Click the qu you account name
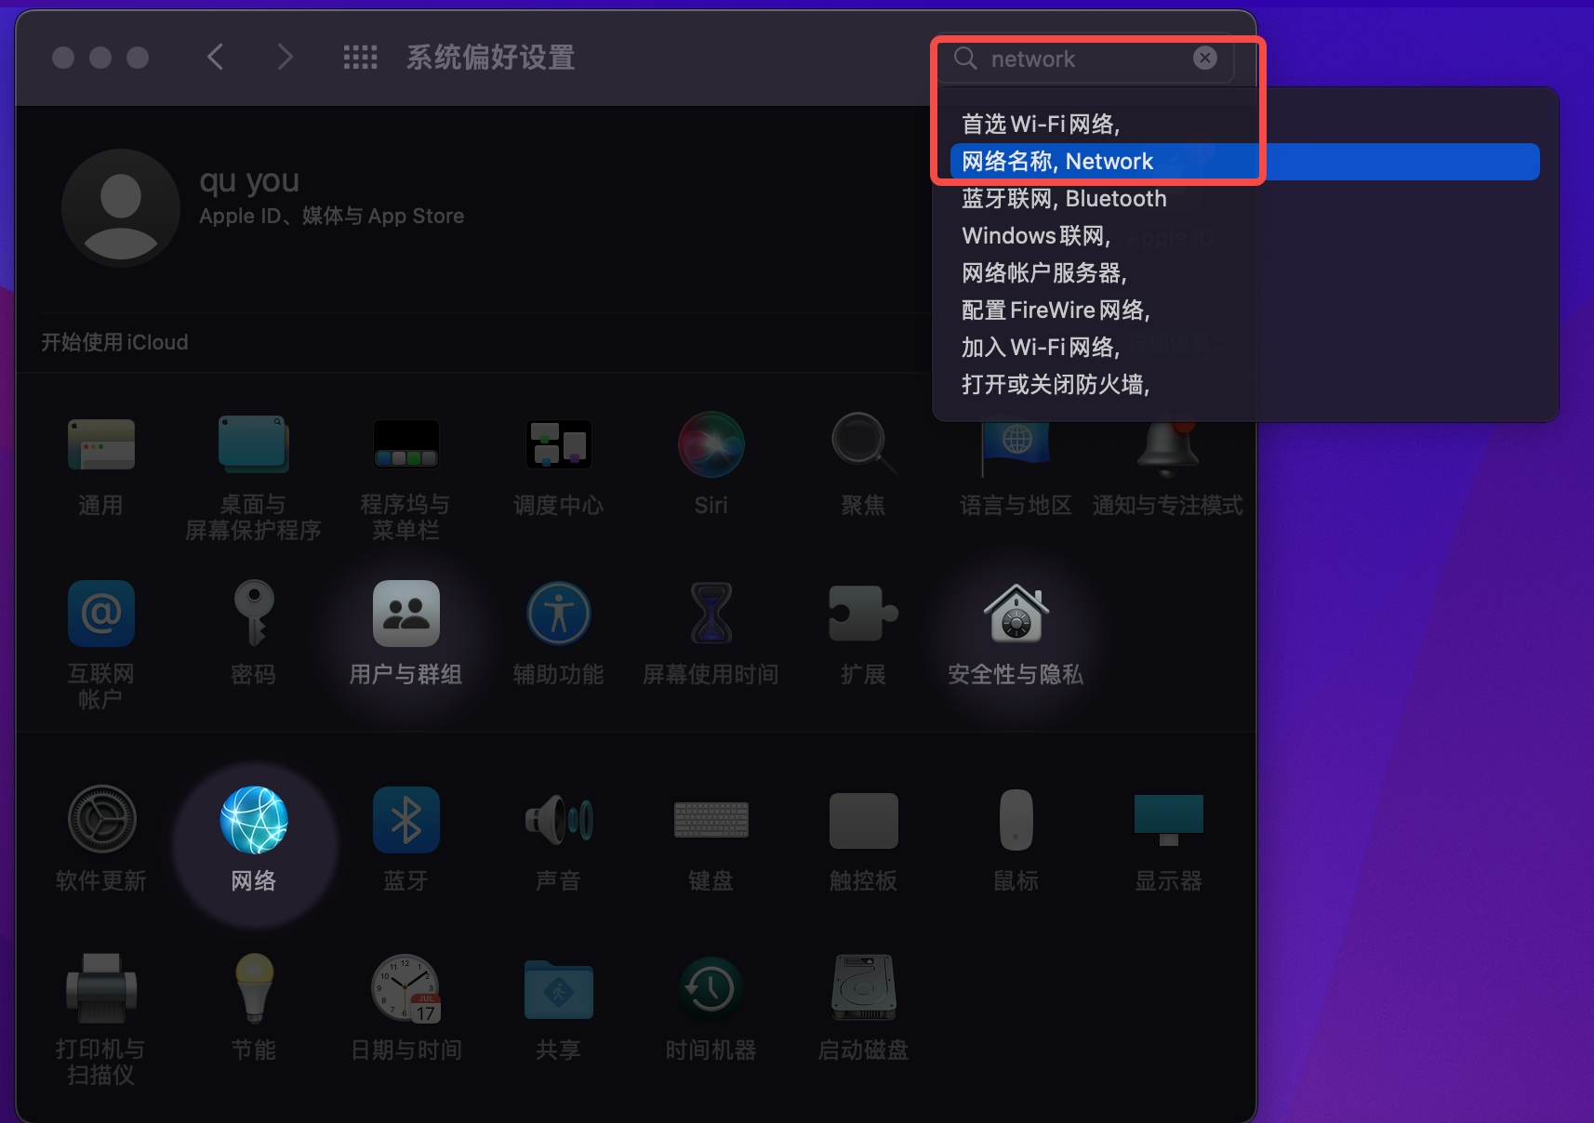The width and height of the screenshot is (1594, 1123). [x=249, y=181]
